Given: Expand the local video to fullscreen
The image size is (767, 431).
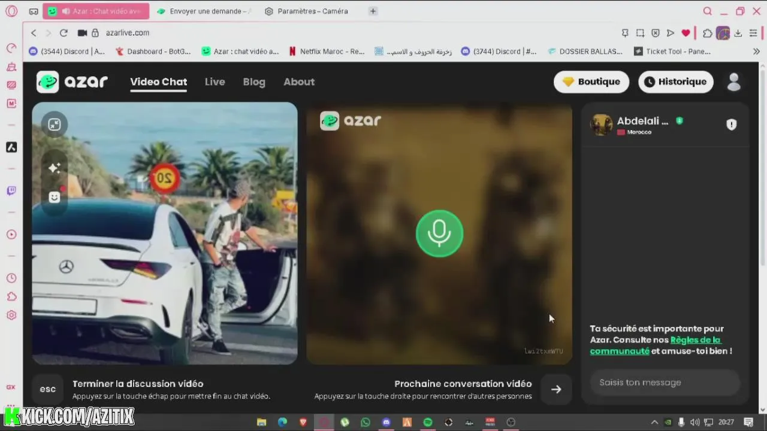Looking at the screenshot, I should coord(55,125).
